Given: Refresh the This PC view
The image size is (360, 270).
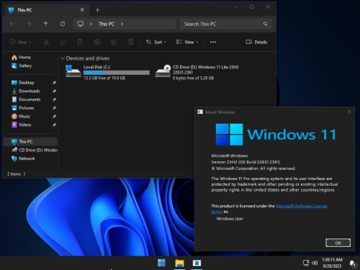Looking at the screenshot, I should coord(63,24).
